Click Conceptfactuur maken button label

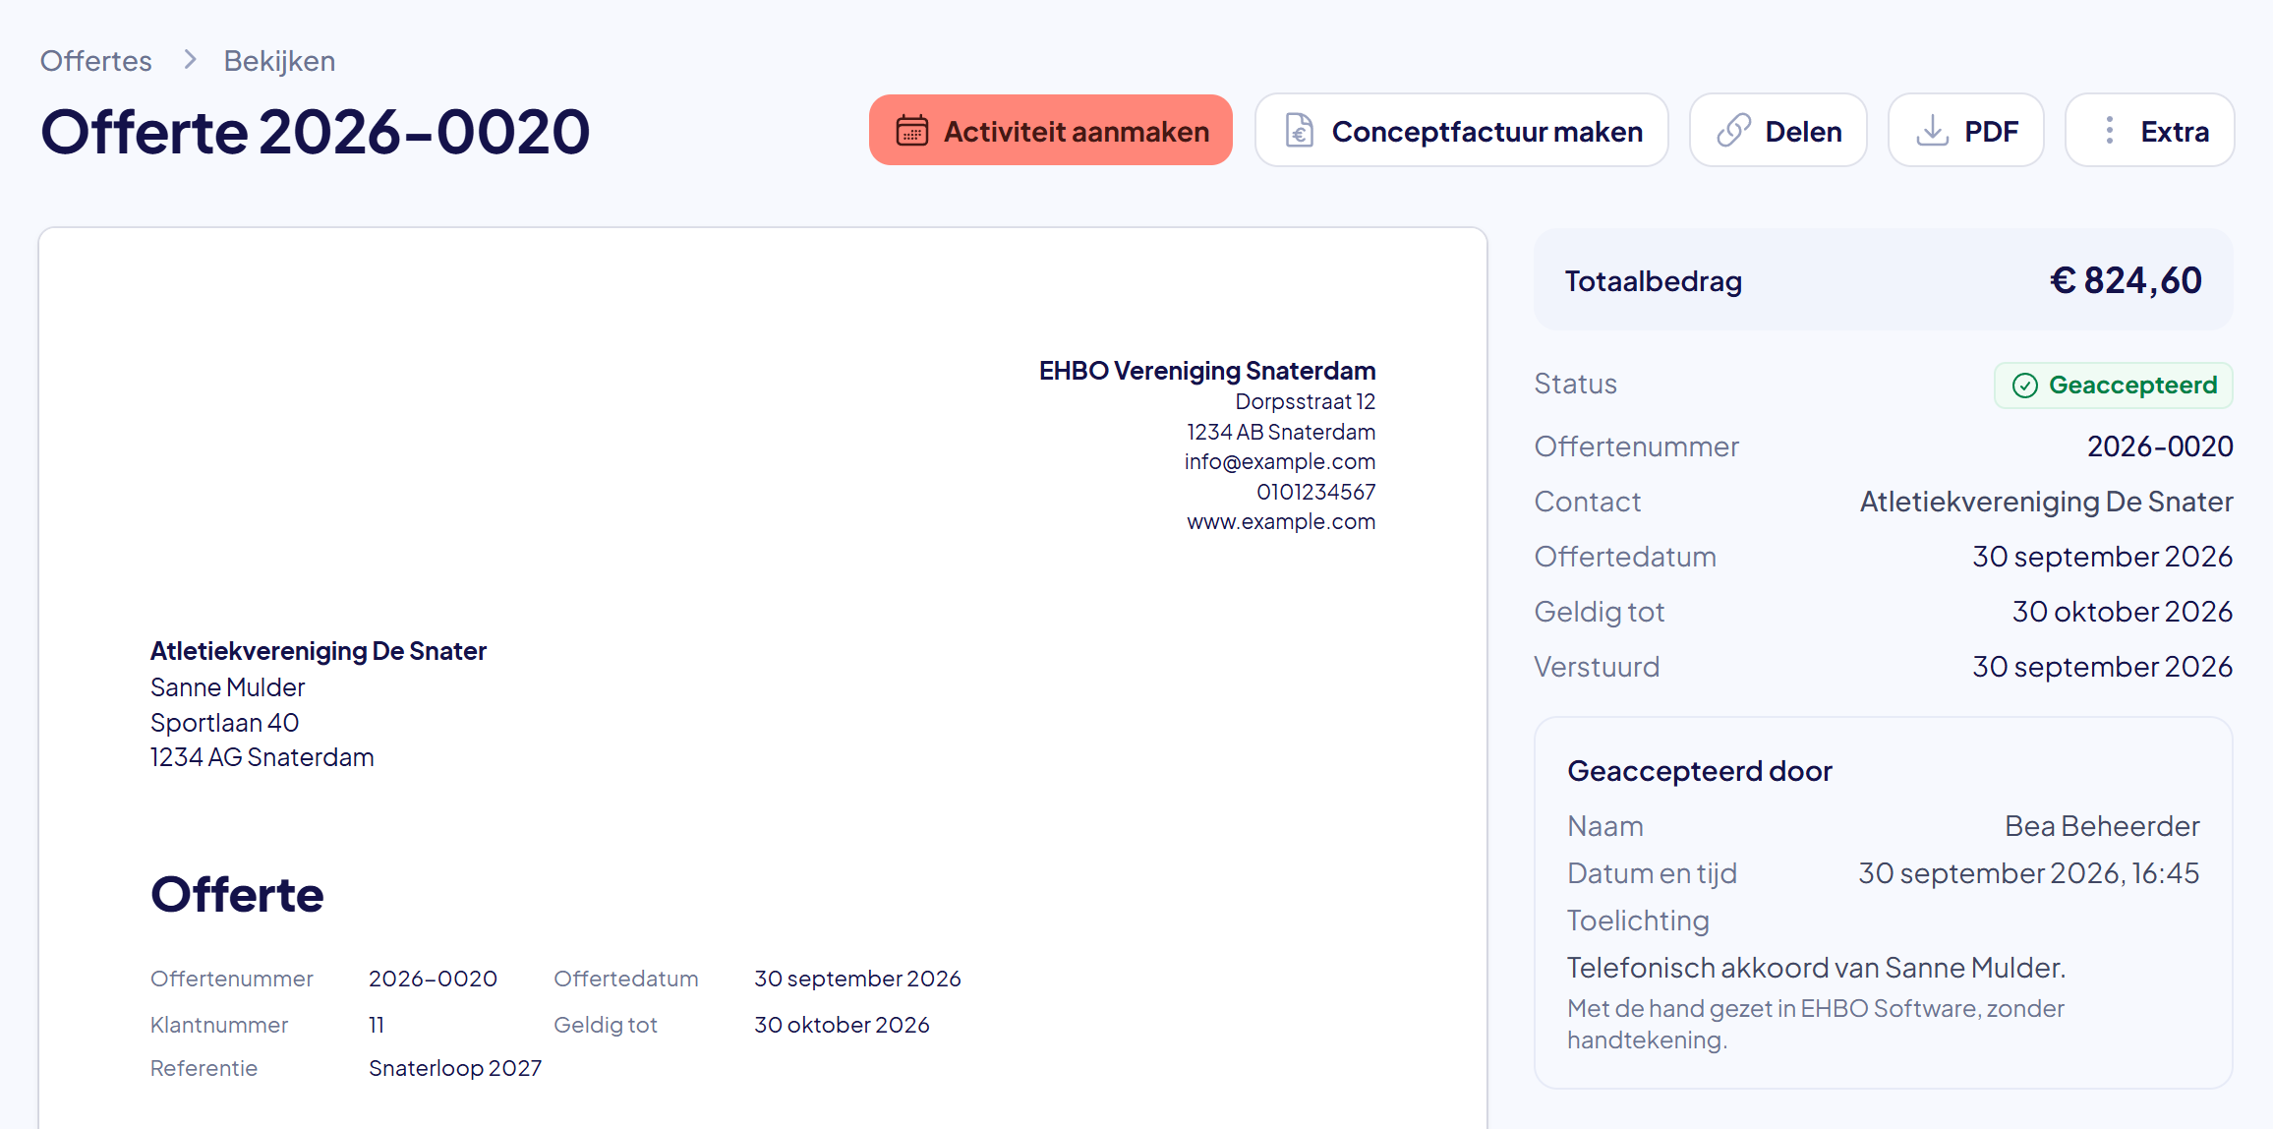coord(1486,131)
